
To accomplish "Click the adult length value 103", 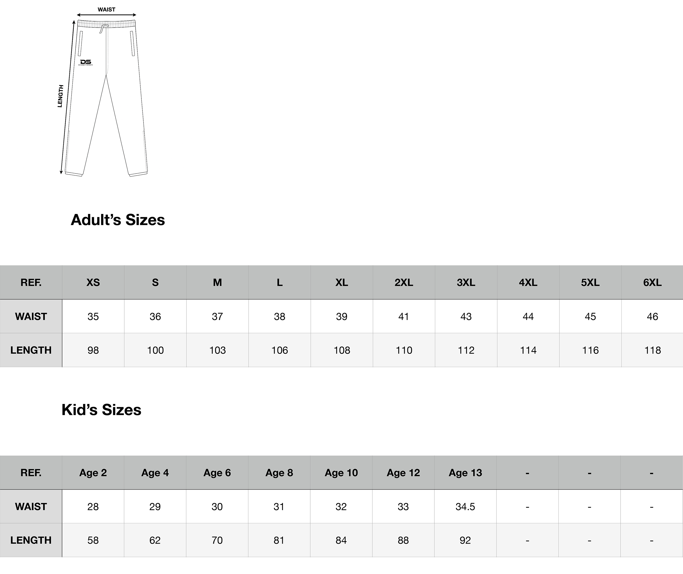I will [x=217, y=350].
